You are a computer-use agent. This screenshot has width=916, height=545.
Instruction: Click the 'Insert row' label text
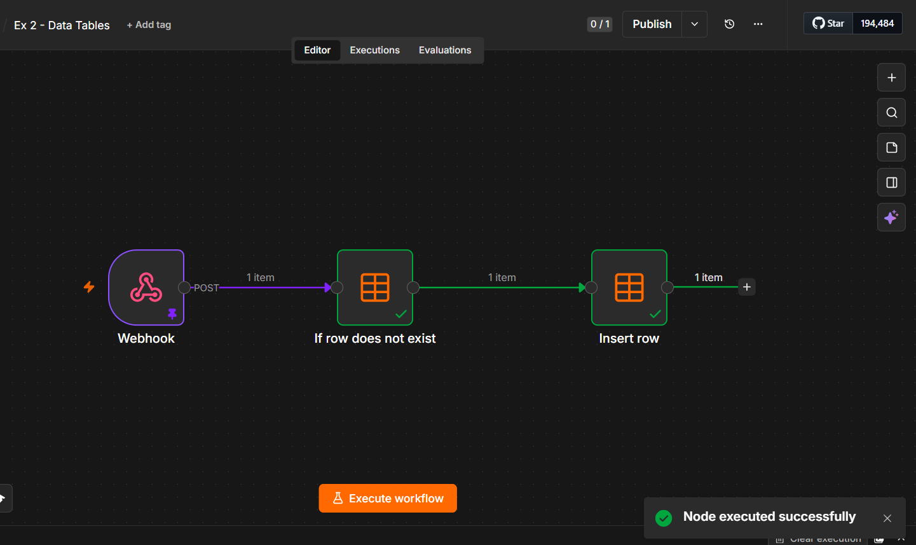(x=629, y=338)
